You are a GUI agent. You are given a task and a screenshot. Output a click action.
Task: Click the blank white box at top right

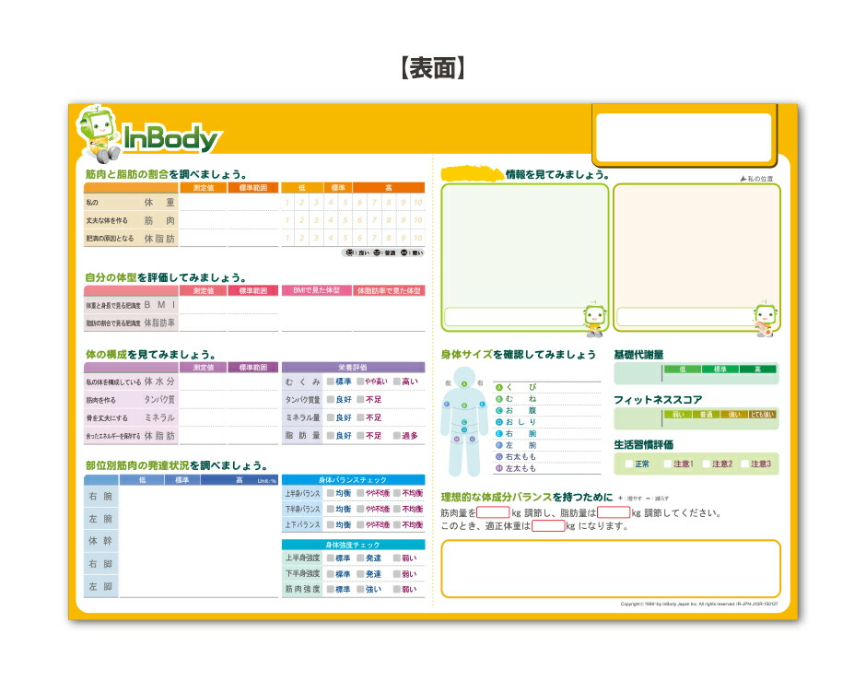click(683, 136)
